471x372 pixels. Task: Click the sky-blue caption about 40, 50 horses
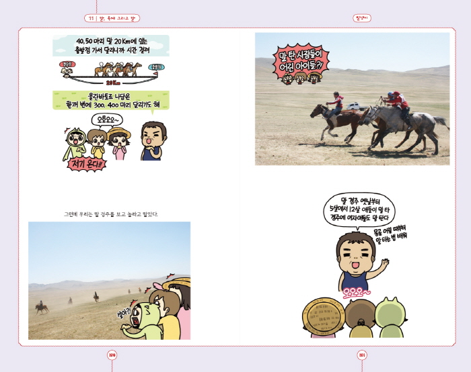111,45
